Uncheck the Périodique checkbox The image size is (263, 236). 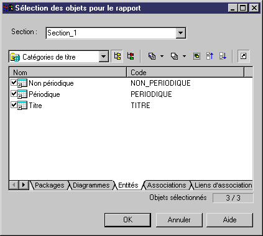(x=14, y=94)
